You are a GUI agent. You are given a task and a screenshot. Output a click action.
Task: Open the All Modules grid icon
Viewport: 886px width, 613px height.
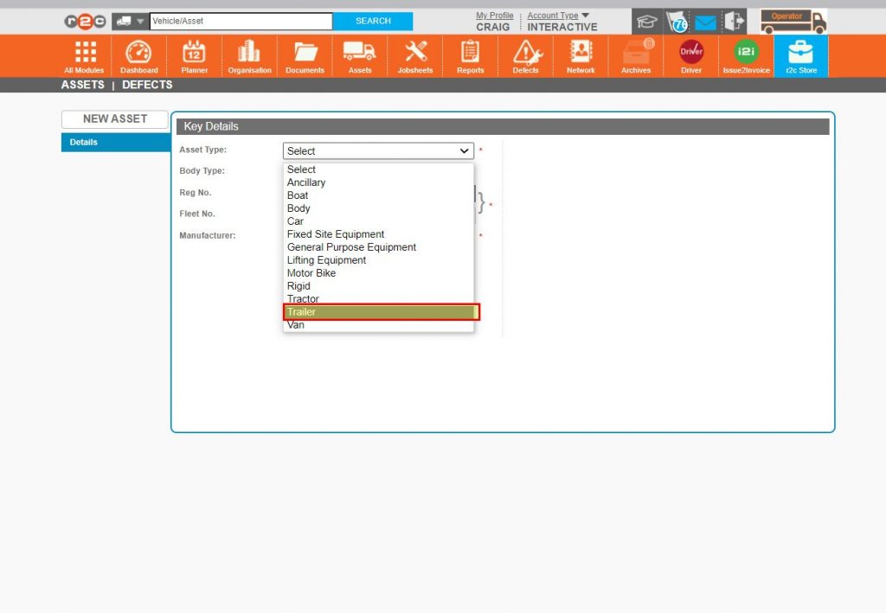click(83, 54)
